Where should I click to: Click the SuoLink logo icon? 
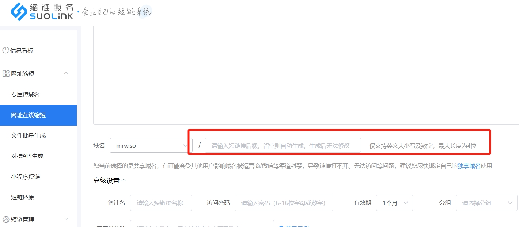coord(19,12)
